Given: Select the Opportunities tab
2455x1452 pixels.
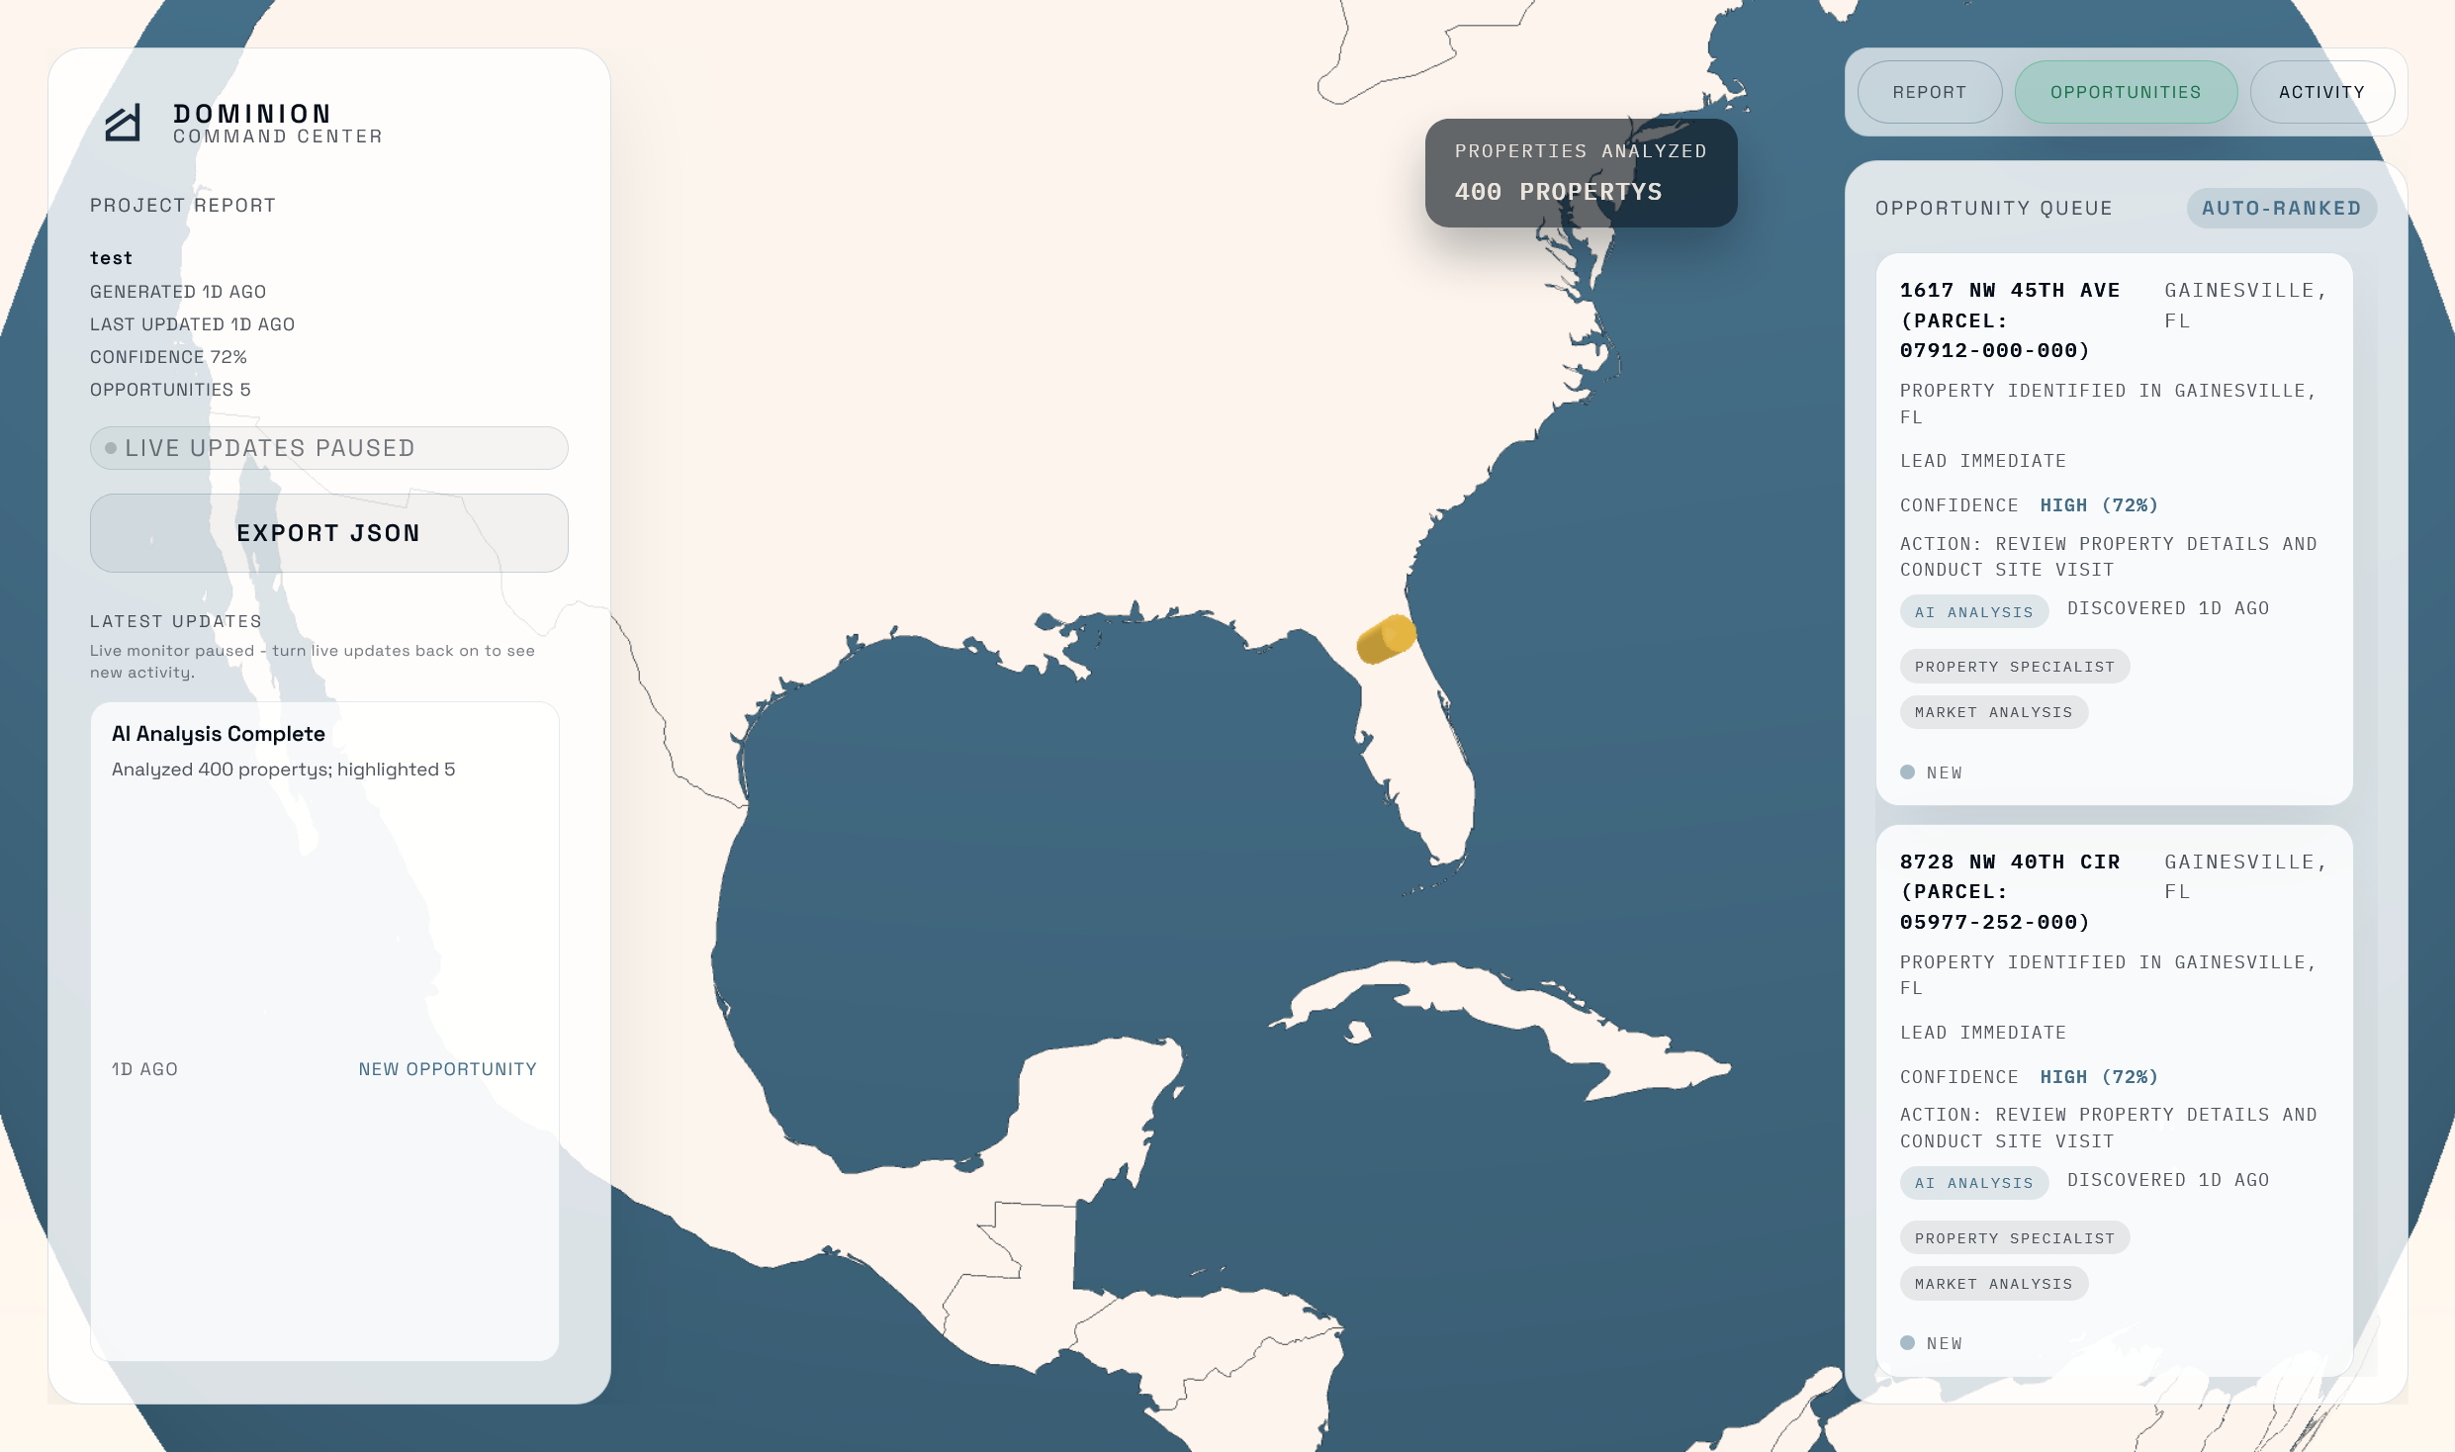Looking at the screenshot, I should 2126,92.
